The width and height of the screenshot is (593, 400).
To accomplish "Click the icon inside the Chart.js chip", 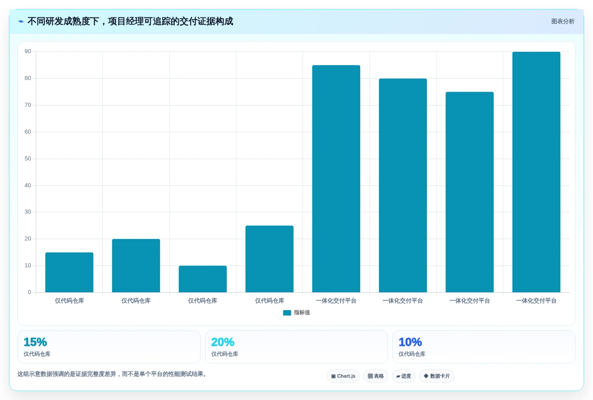I will (x=333, y=376).
